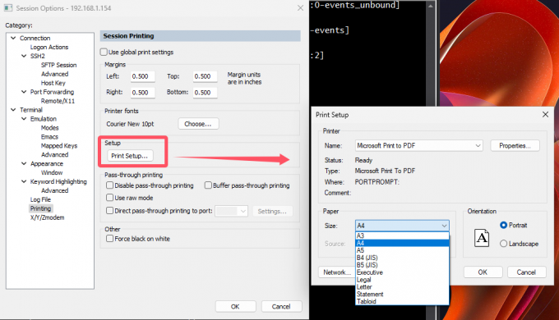
Task: Click the page orientation preview icon
Action: pos(481,238)
